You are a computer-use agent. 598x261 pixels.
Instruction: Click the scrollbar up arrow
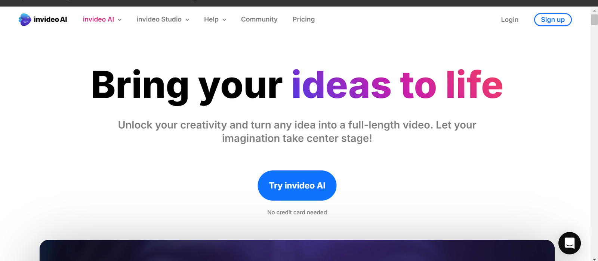tap(594, 11)
